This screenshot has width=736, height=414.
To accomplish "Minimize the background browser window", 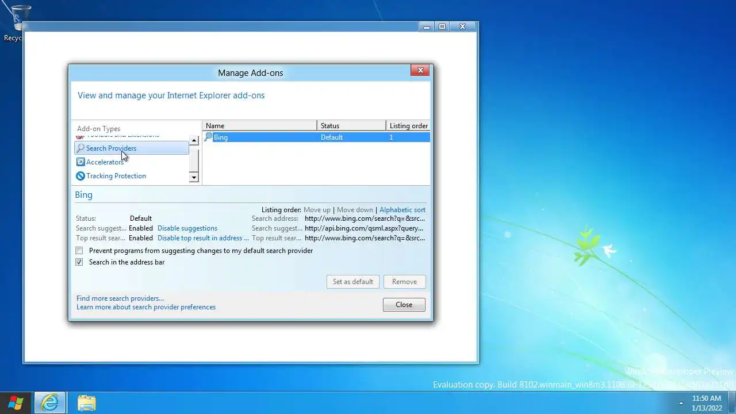I will click(426, 26).
